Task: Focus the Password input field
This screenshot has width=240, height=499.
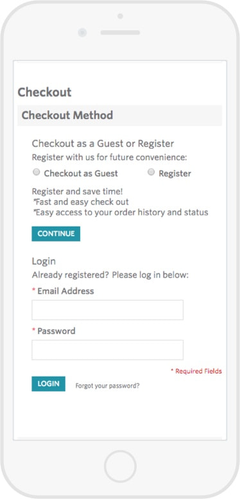Action: pos(107,350)
